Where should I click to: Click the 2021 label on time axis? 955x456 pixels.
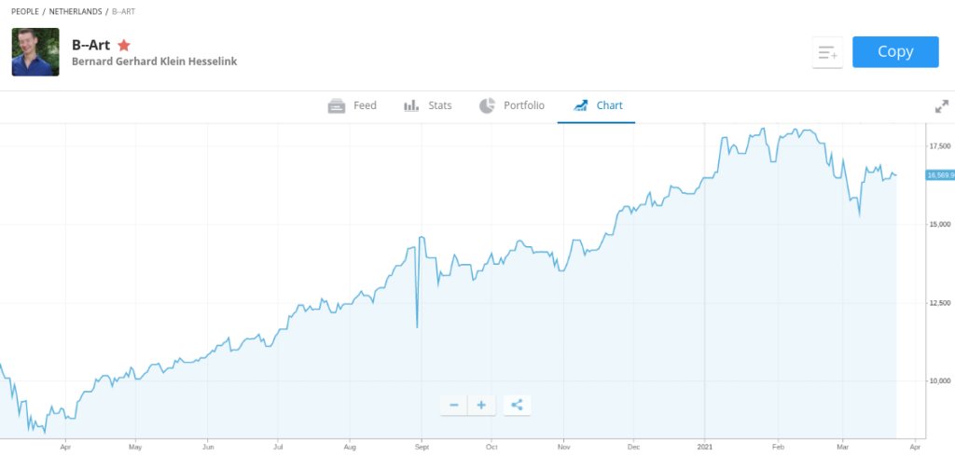point(705,447)
